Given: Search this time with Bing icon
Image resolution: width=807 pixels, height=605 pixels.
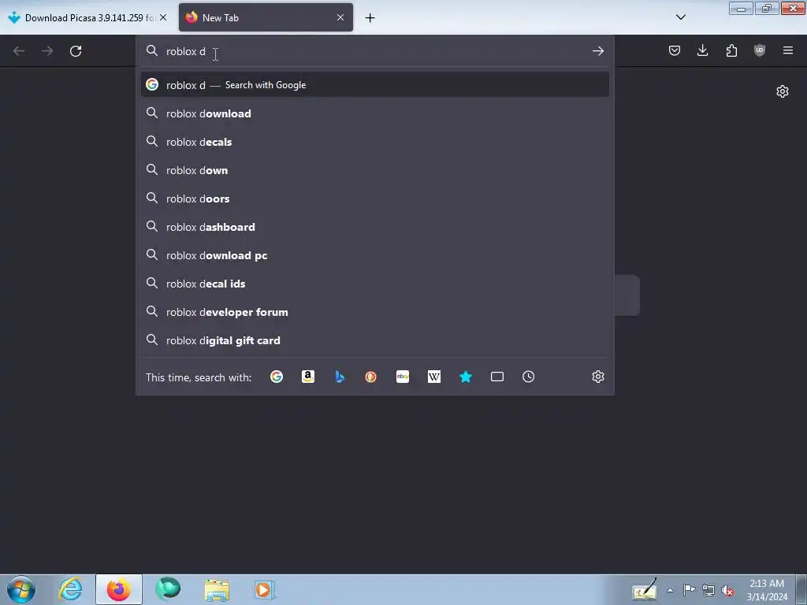Looking at the screenshot, I should click(x=340, y=377).
